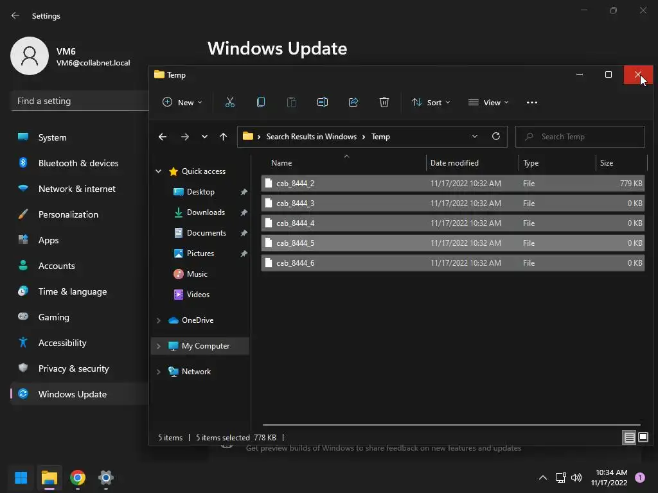Open Personalization settings

pos(79,214)
